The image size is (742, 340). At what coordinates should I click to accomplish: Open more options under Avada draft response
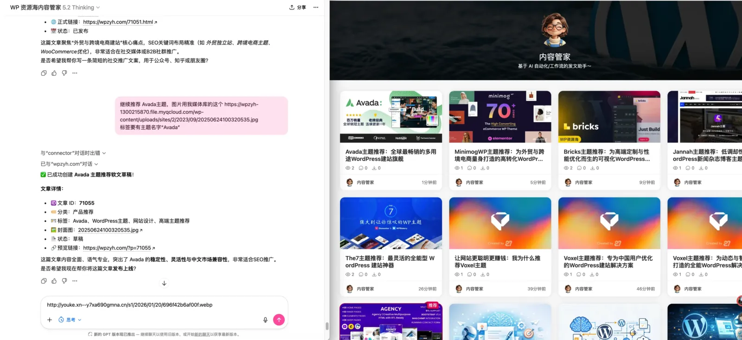coord(75,281)
